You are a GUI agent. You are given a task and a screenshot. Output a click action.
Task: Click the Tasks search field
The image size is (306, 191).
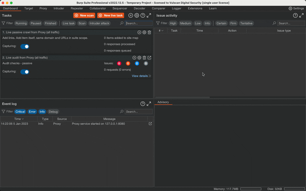(x=138, y=23)
